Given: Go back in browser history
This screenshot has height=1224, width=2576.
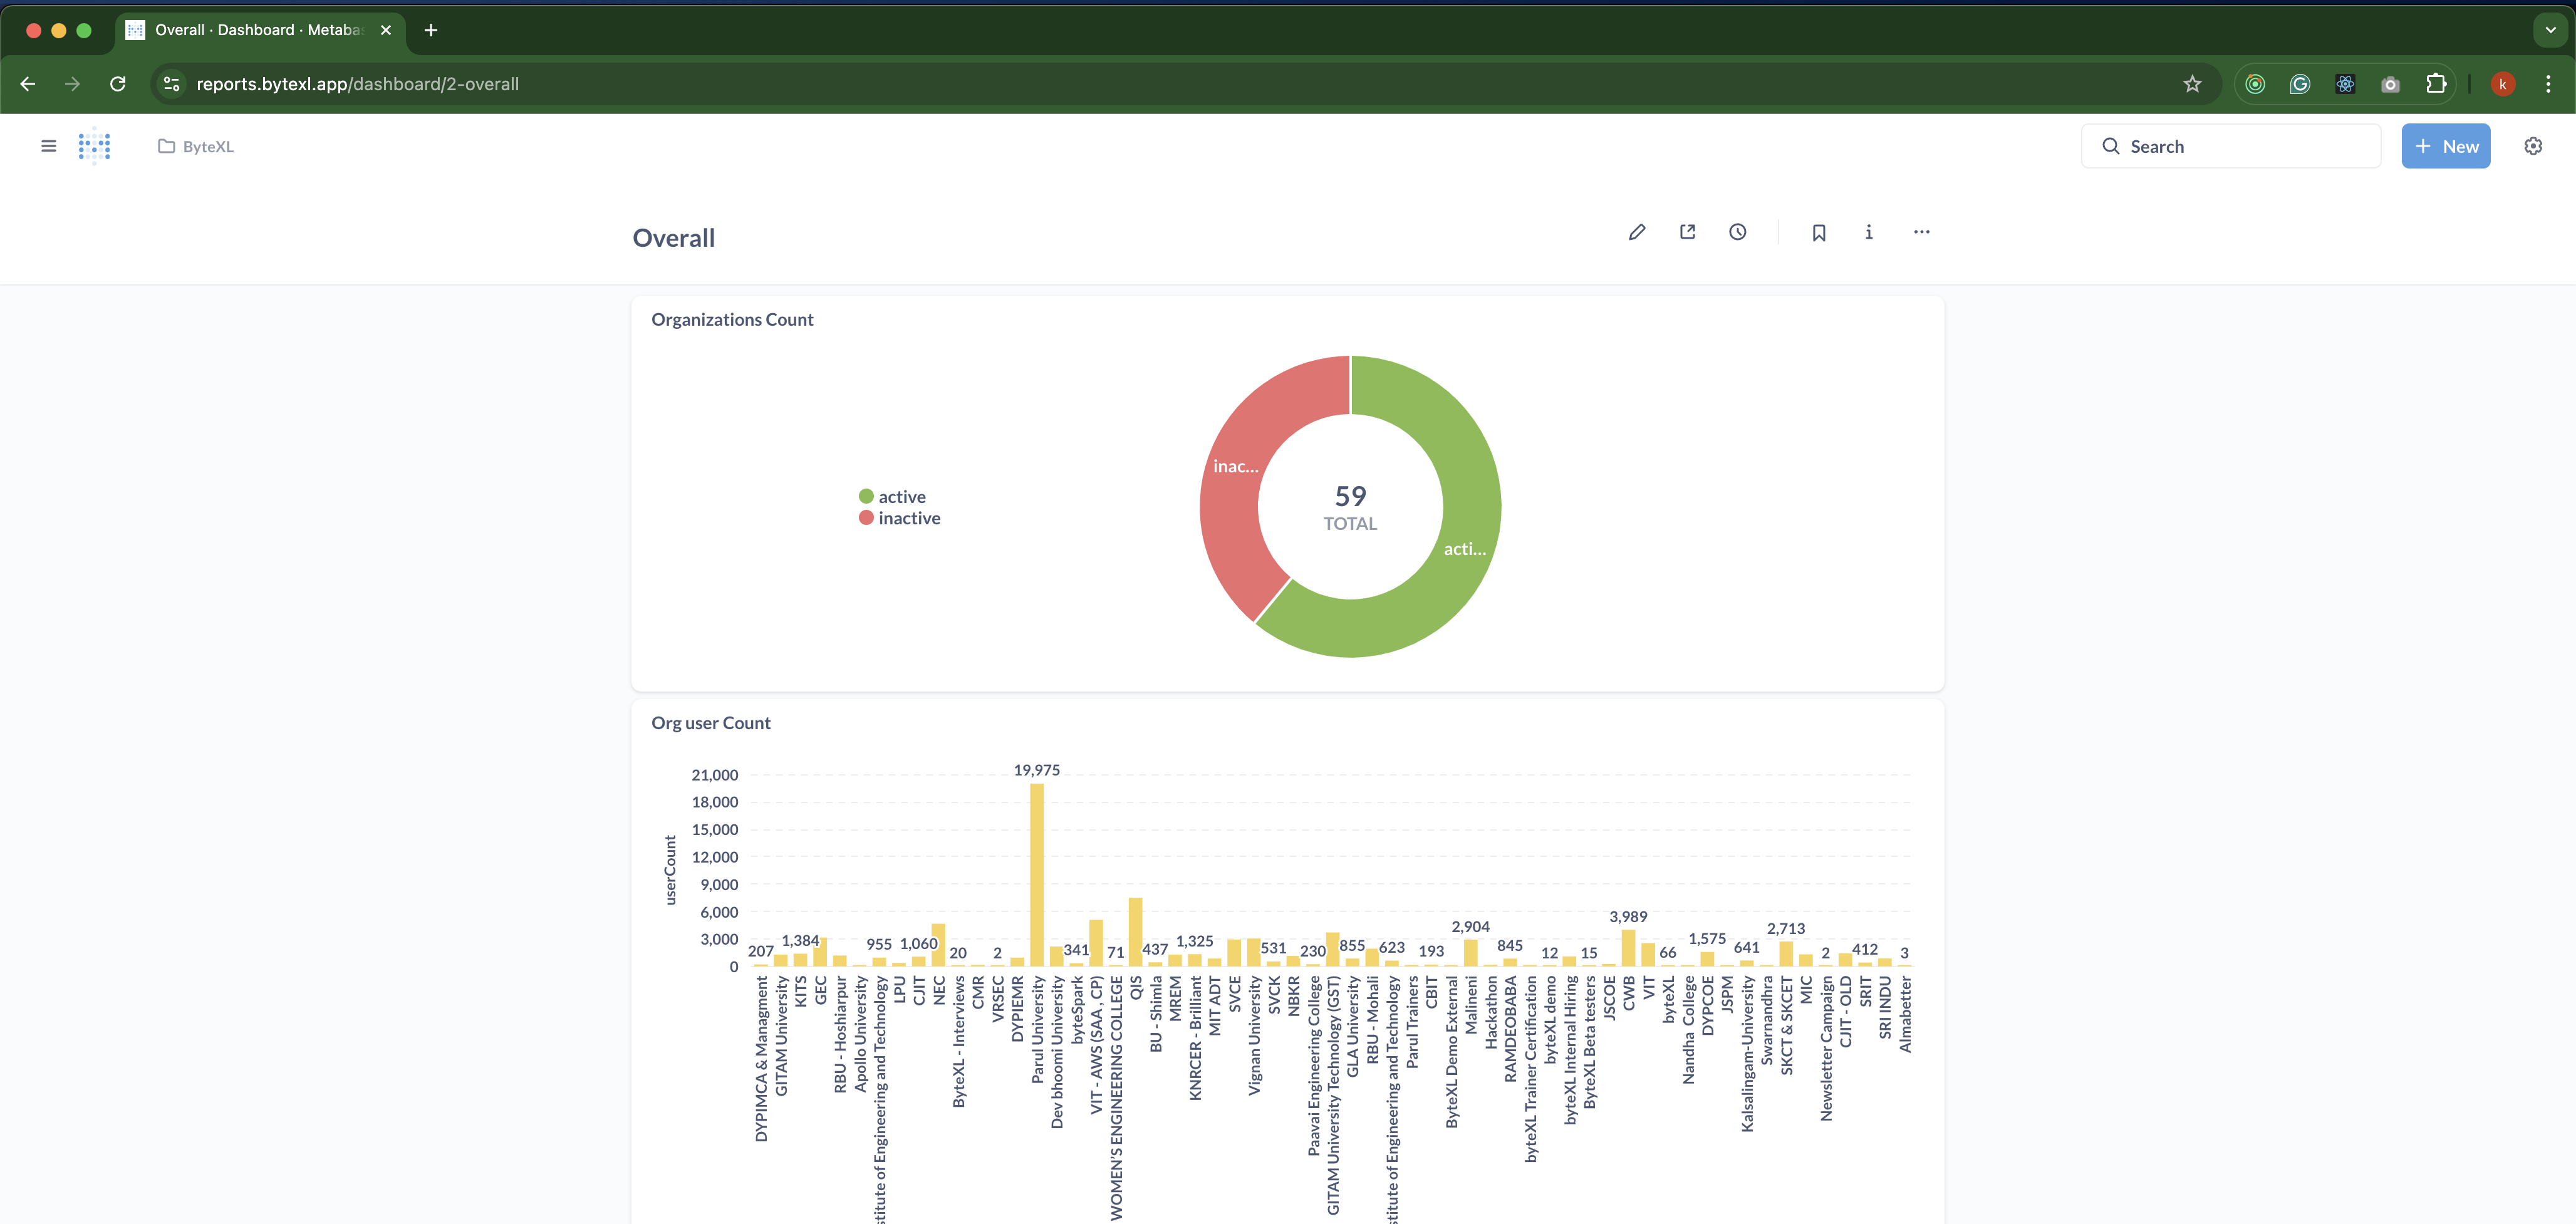Looking at the screenshot, I should [28, 84].
